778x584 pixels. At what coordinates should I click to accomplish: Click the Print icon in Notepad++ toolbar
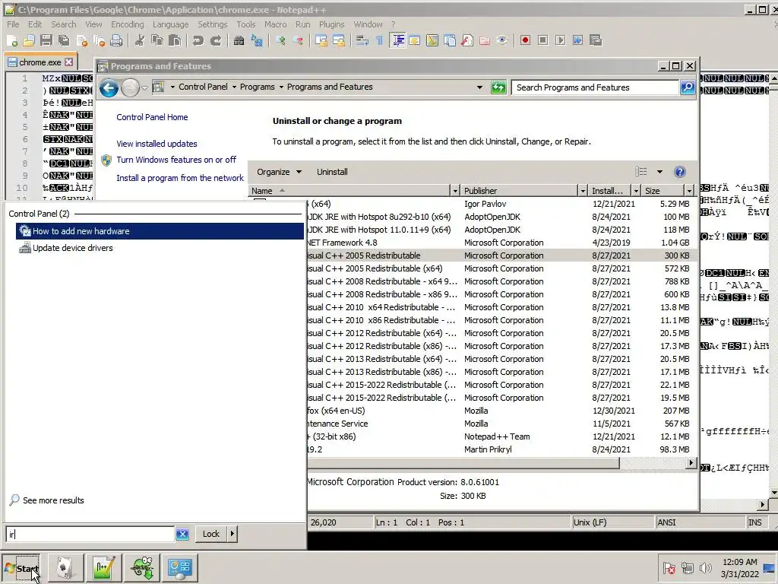point(116,41)
